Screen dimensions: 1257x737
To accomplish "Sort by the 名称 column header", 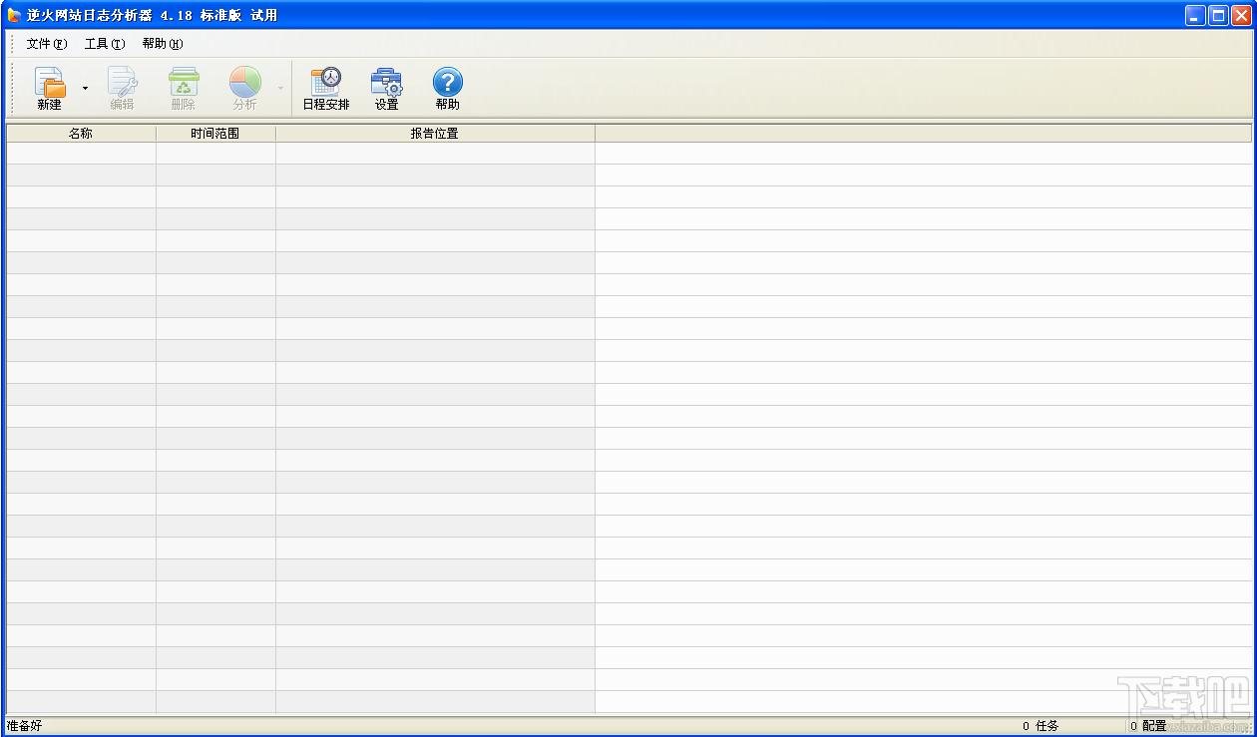I will click(81, 133).
